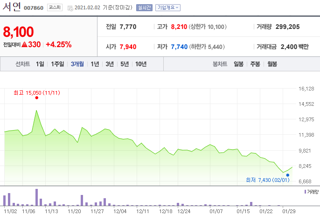Click the stock name 서연
Image resolution: width=320 pixels, height=215 pixels.
(x=12, y=7)
